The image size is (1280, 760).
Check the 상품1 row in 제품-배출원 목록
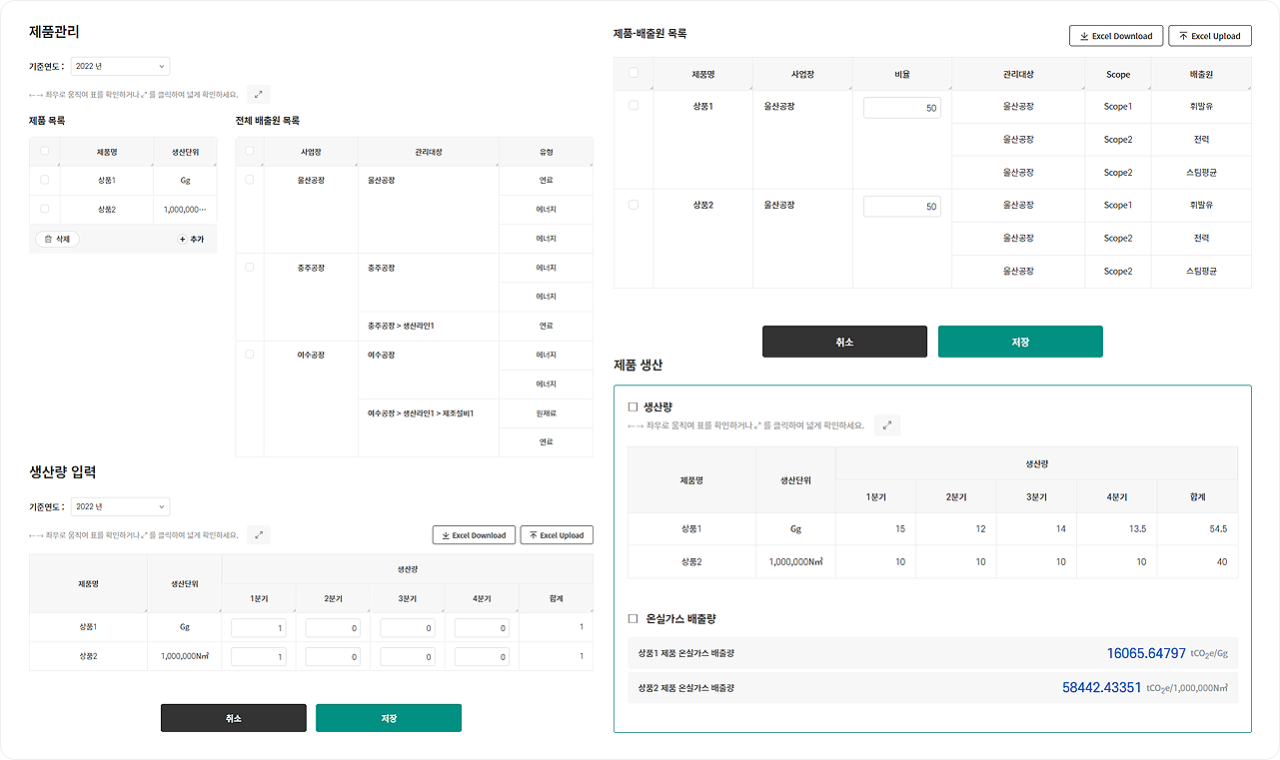634,105
